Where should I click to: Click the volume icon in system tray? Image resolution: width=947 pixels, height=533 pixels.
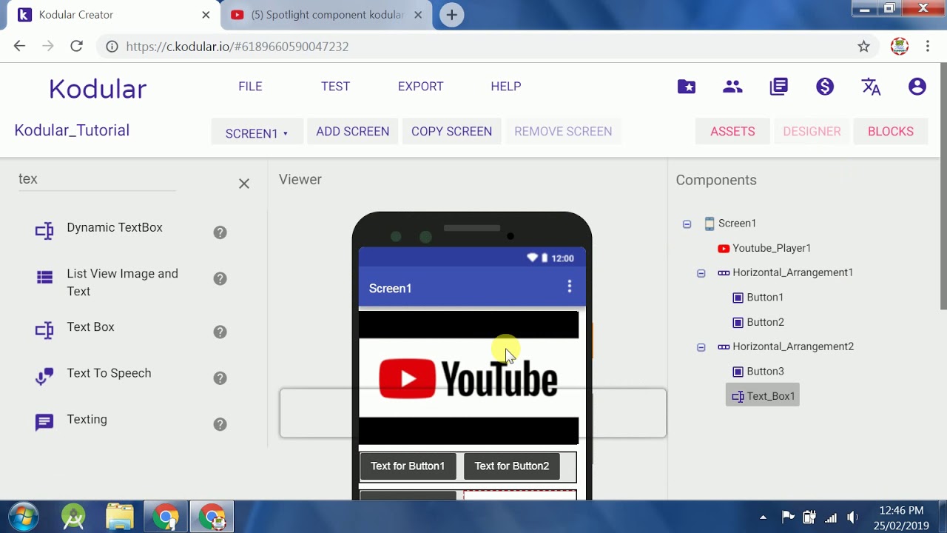coord(852,517)
